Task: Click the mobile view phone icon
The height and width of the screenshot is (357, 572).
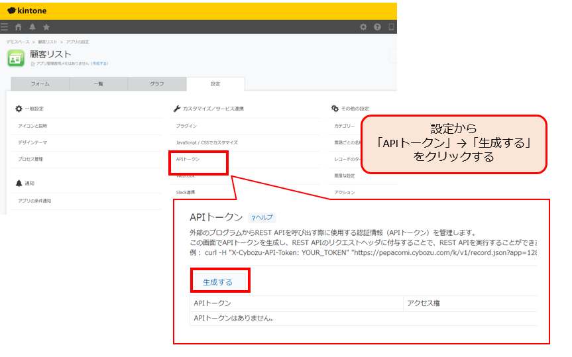Action: [391, 27]
